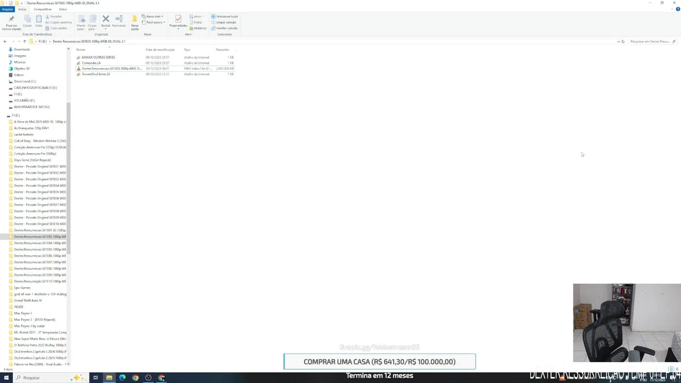
Task: Open Imagens in the navigation pane
Action: tap(20, 56)
